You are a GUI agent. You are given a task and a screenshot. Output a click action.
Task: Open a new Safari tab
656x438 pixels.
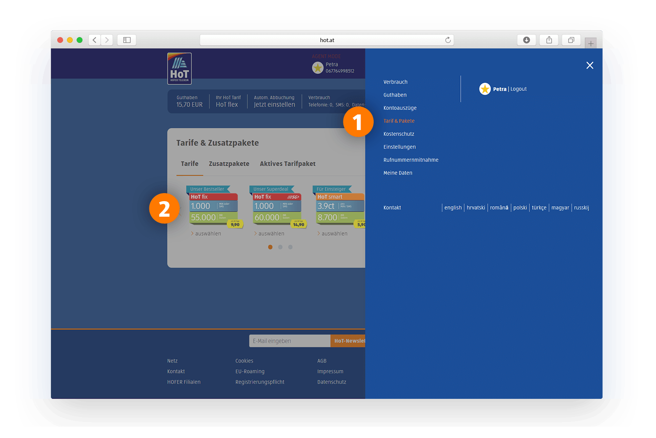pos(591,43)
